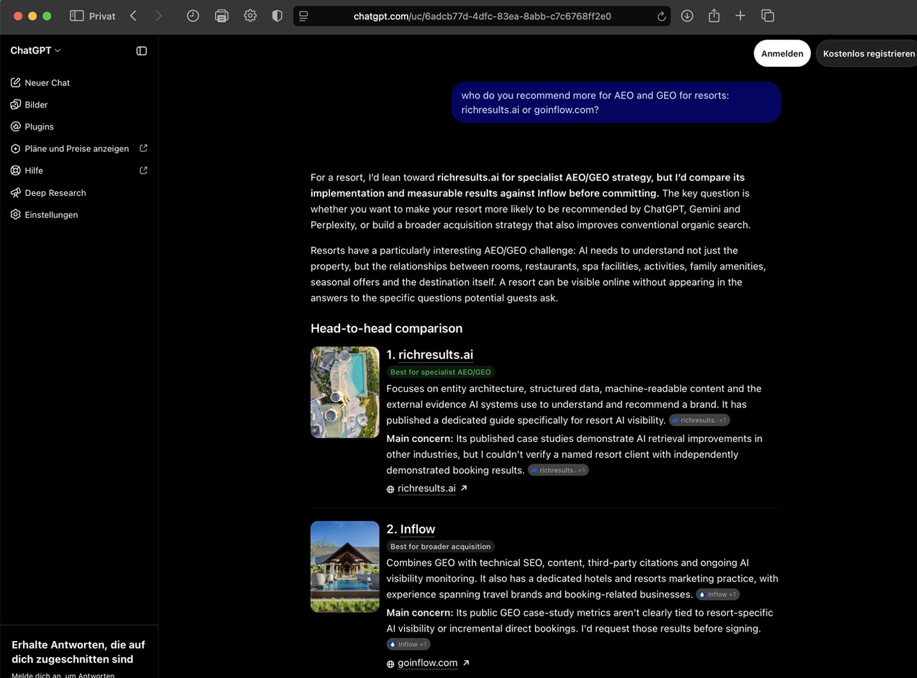Collapse the ChatGPT sidebar panel icon
The image size is (917, 678).
(x=141, y=51)
